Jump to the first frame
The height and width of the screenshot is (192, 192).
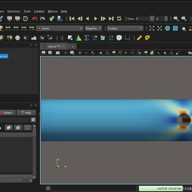click(x=72, y=19)
